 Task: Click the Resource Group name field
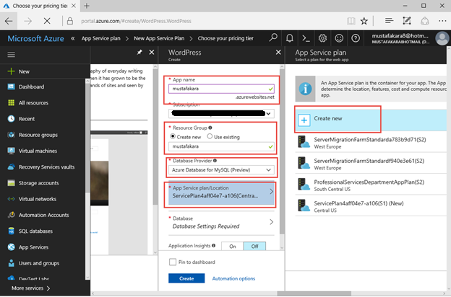tap(221, 146)
